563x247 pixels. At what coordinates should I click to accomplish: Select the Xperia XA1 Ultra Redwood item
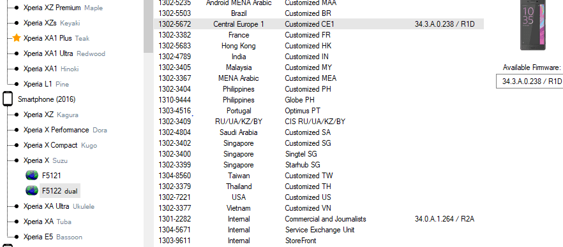(64, 53)
